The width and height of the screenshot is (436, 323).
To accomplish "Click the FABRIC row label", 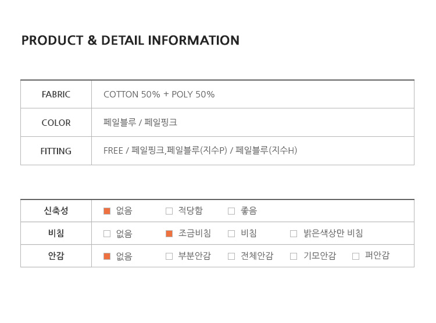I will click(x=56, y=95).
